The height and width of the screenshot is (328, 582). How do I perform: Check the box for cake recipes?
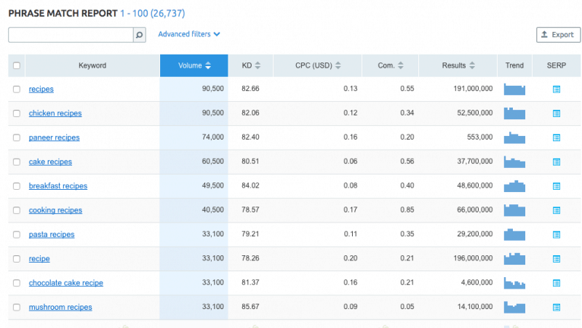pos(17,161)
